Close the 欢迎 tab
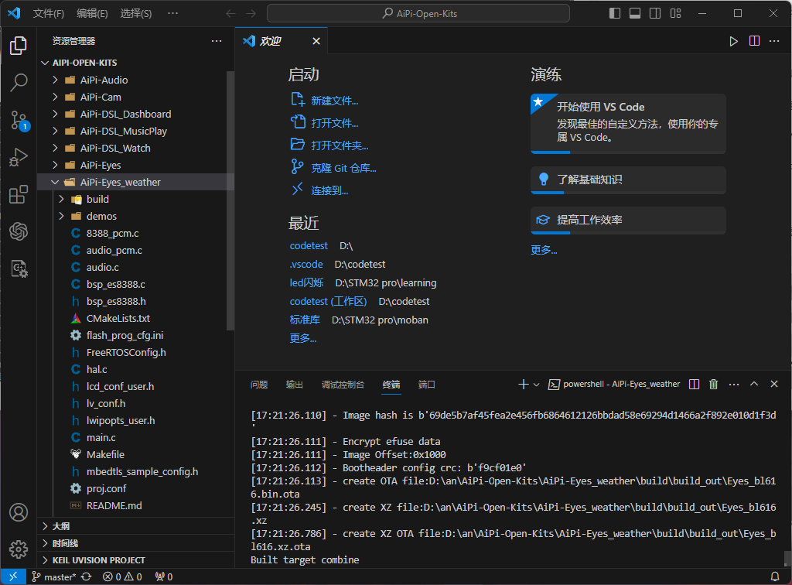Image resolution: width=792 pixels, height=585 pixels. pyautogui.click(x=316, y=41)
